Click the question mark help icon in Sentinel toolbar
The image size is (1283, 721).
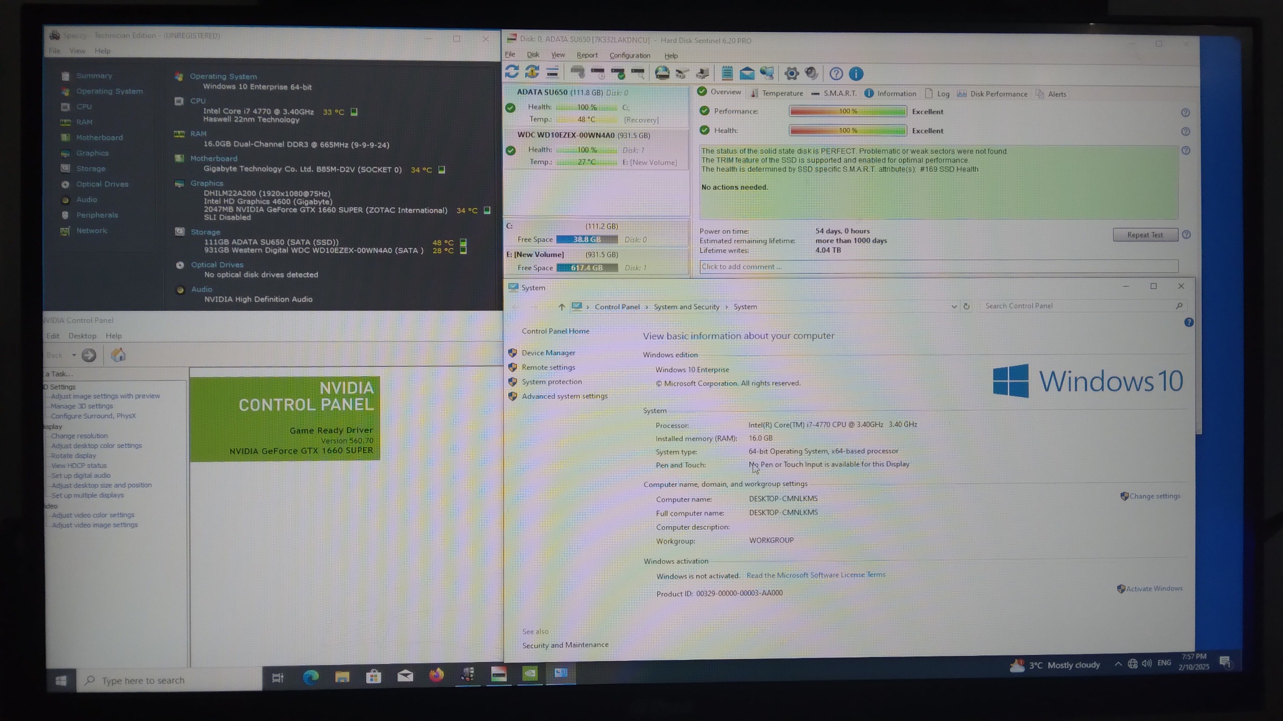pyautogui.click(x=836, y=74)
